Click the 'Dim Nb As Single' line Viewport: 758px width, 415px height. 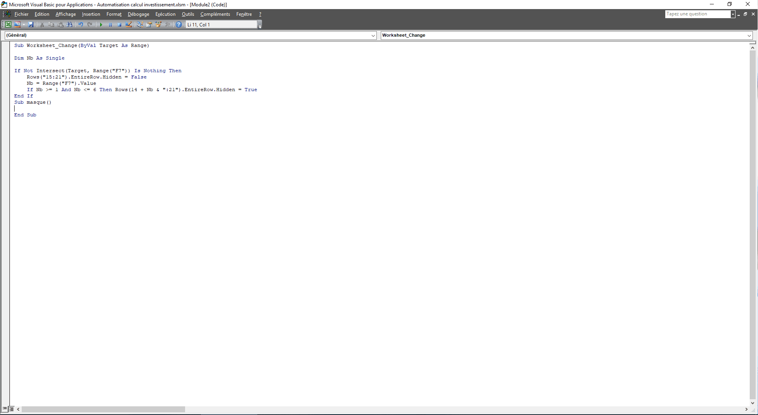point(39,58)
